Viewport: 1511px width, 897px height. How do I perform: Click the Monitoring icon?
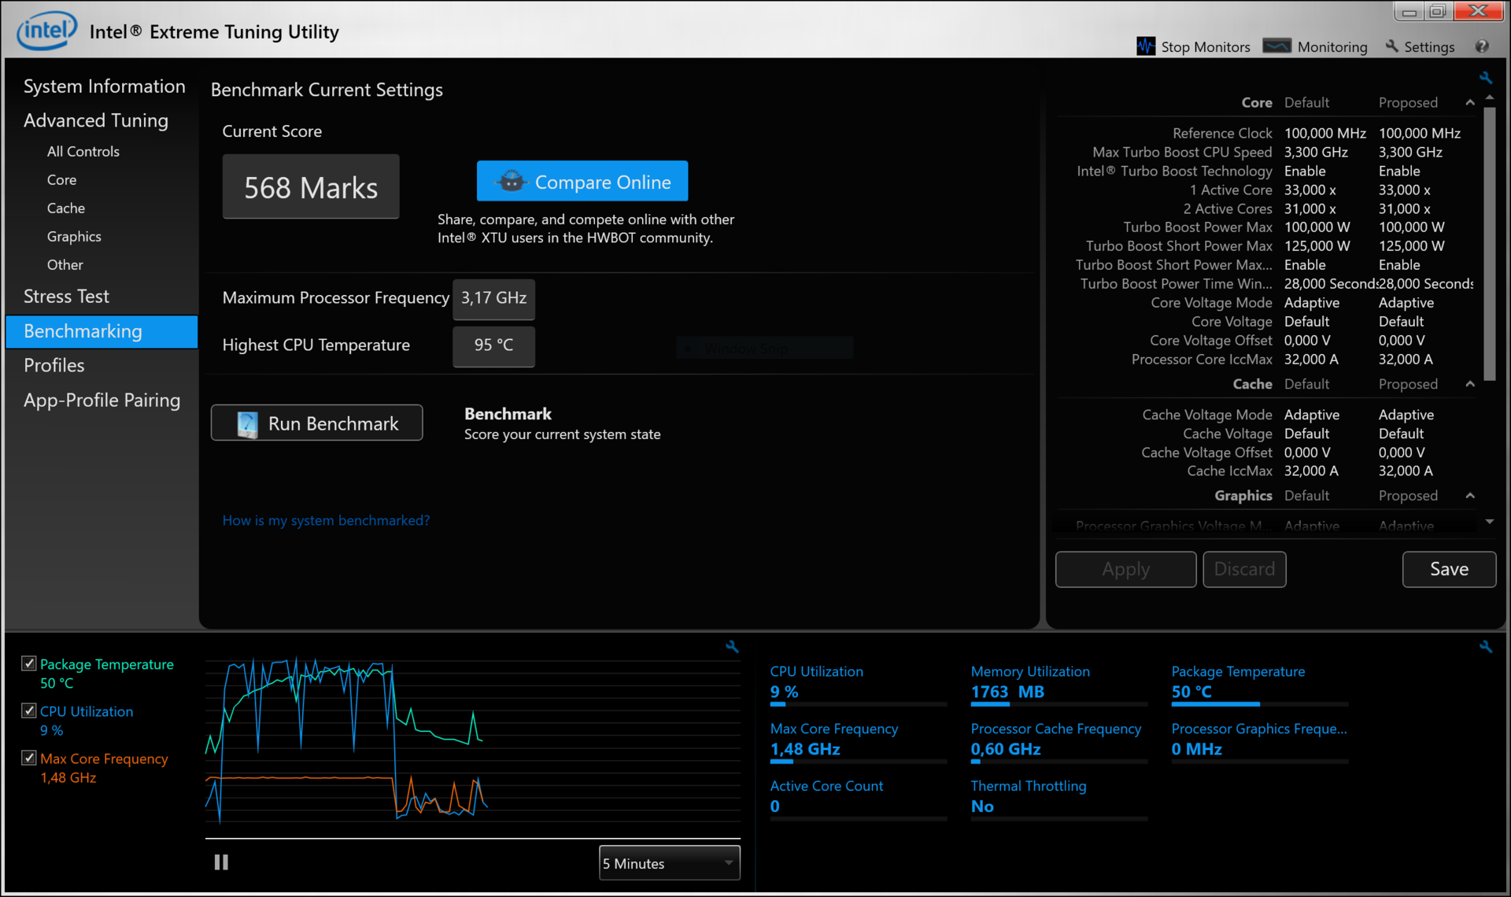pyautogui.click(x=1277, y=47)
